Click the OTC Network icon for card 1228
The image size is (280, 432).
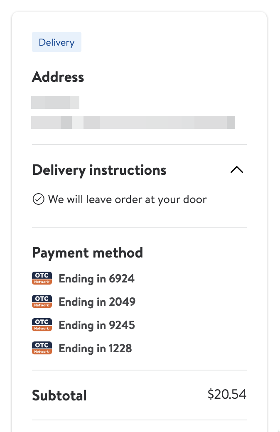[42, 348]
